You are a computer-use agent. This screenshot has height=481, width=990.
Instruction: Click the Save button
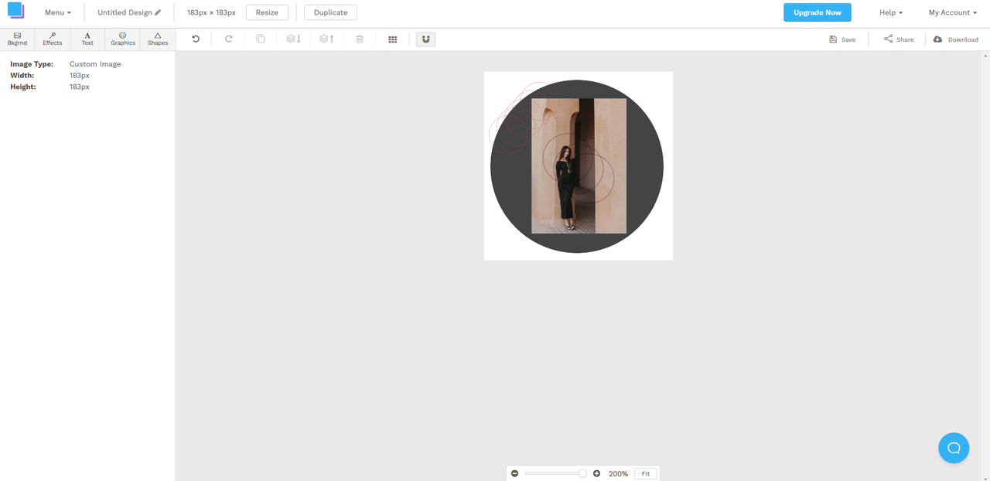pos(842,39)
